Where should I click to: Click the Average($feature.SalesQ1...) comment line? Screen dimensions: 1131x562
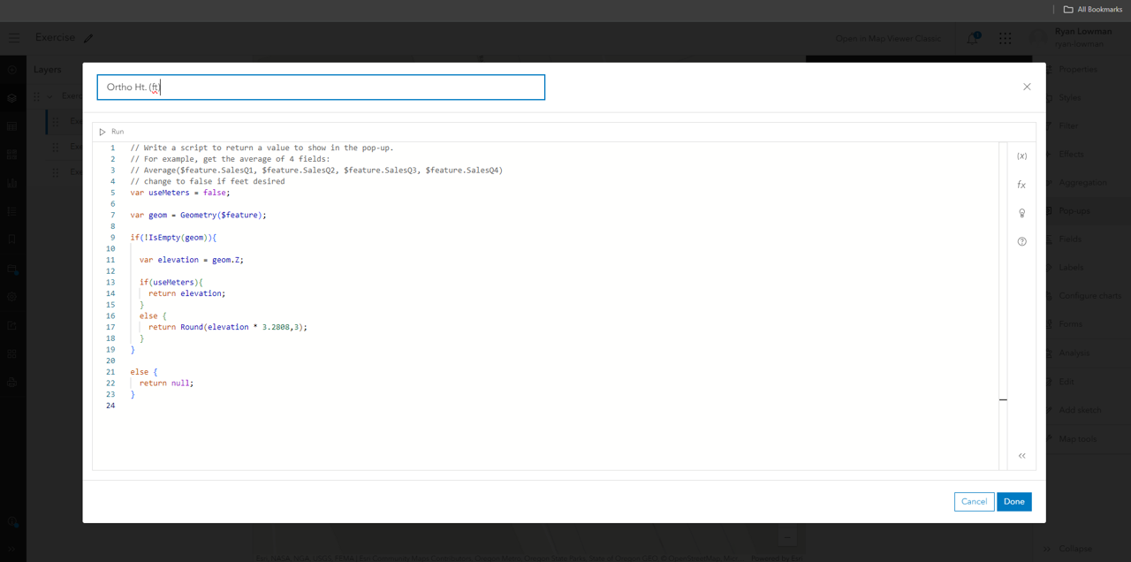(316, 170)
